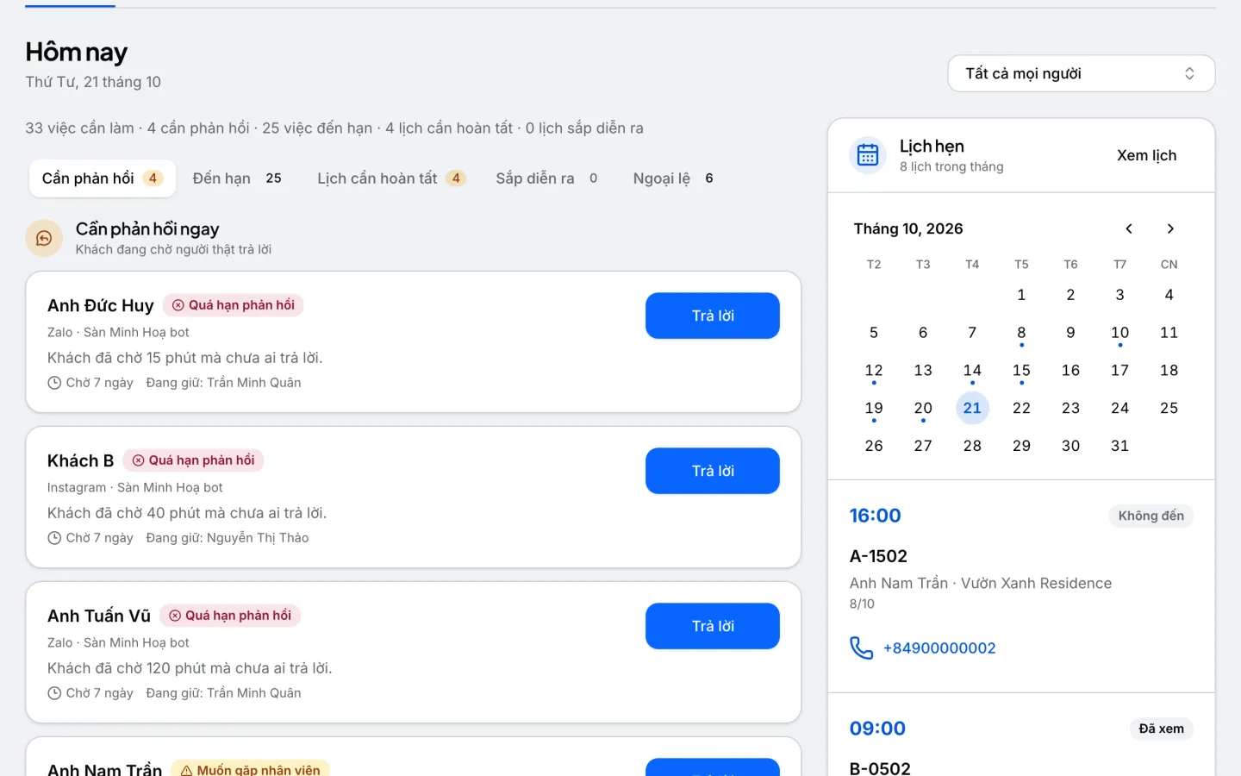Viewport: 1241px width, 776px height.
Task: Click the 16:00 appointment time
Action: pos(875,516)
